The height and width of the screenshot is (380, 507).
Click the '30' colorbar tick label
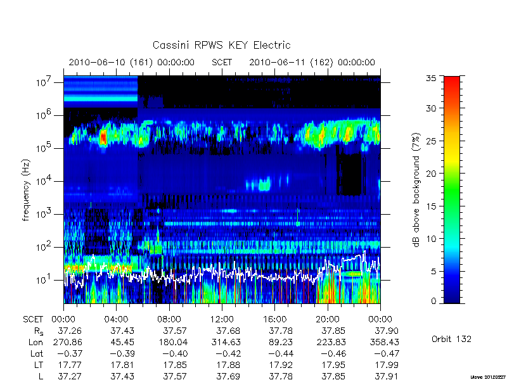[x=431, y=108]
